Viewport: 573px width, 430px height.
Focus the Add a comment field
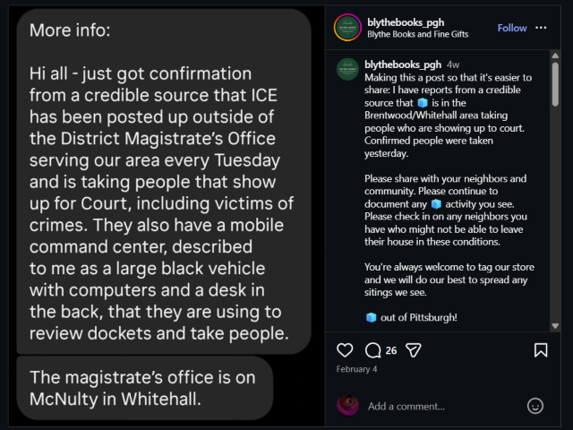coord(439,406)
